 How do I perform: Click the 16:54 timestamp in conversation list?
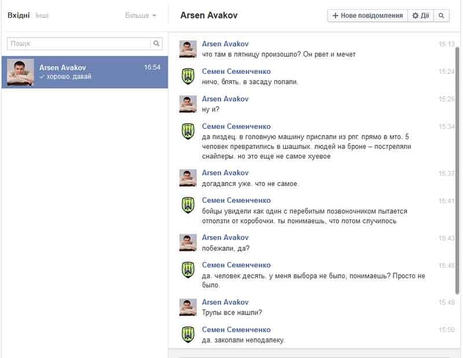click(x=152, y=67)
